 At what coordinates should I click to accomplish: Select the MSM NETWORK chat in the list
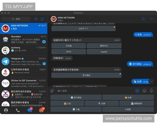tap(24, 28)
